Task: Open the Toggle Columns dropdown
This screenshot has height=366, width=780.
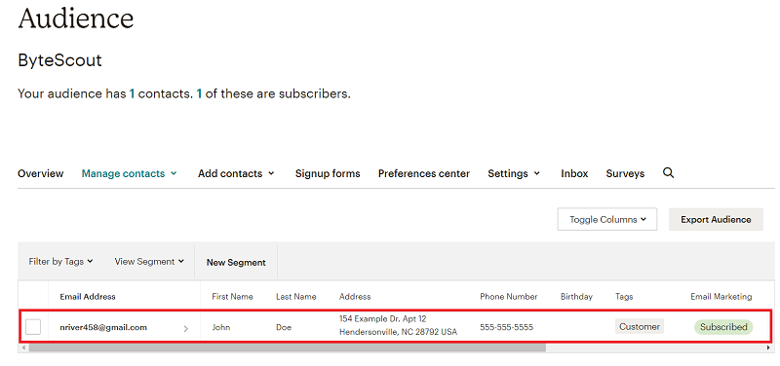Action: pyautogui.click(x=606, y=219)
